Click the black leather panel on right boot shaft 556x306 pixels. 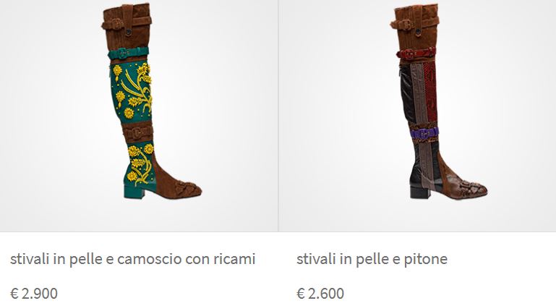(x=407, y=94)
